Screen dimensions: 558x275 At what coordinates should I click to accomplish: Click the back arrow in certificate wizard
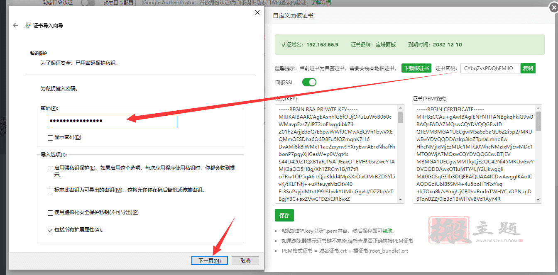[15, 25]
